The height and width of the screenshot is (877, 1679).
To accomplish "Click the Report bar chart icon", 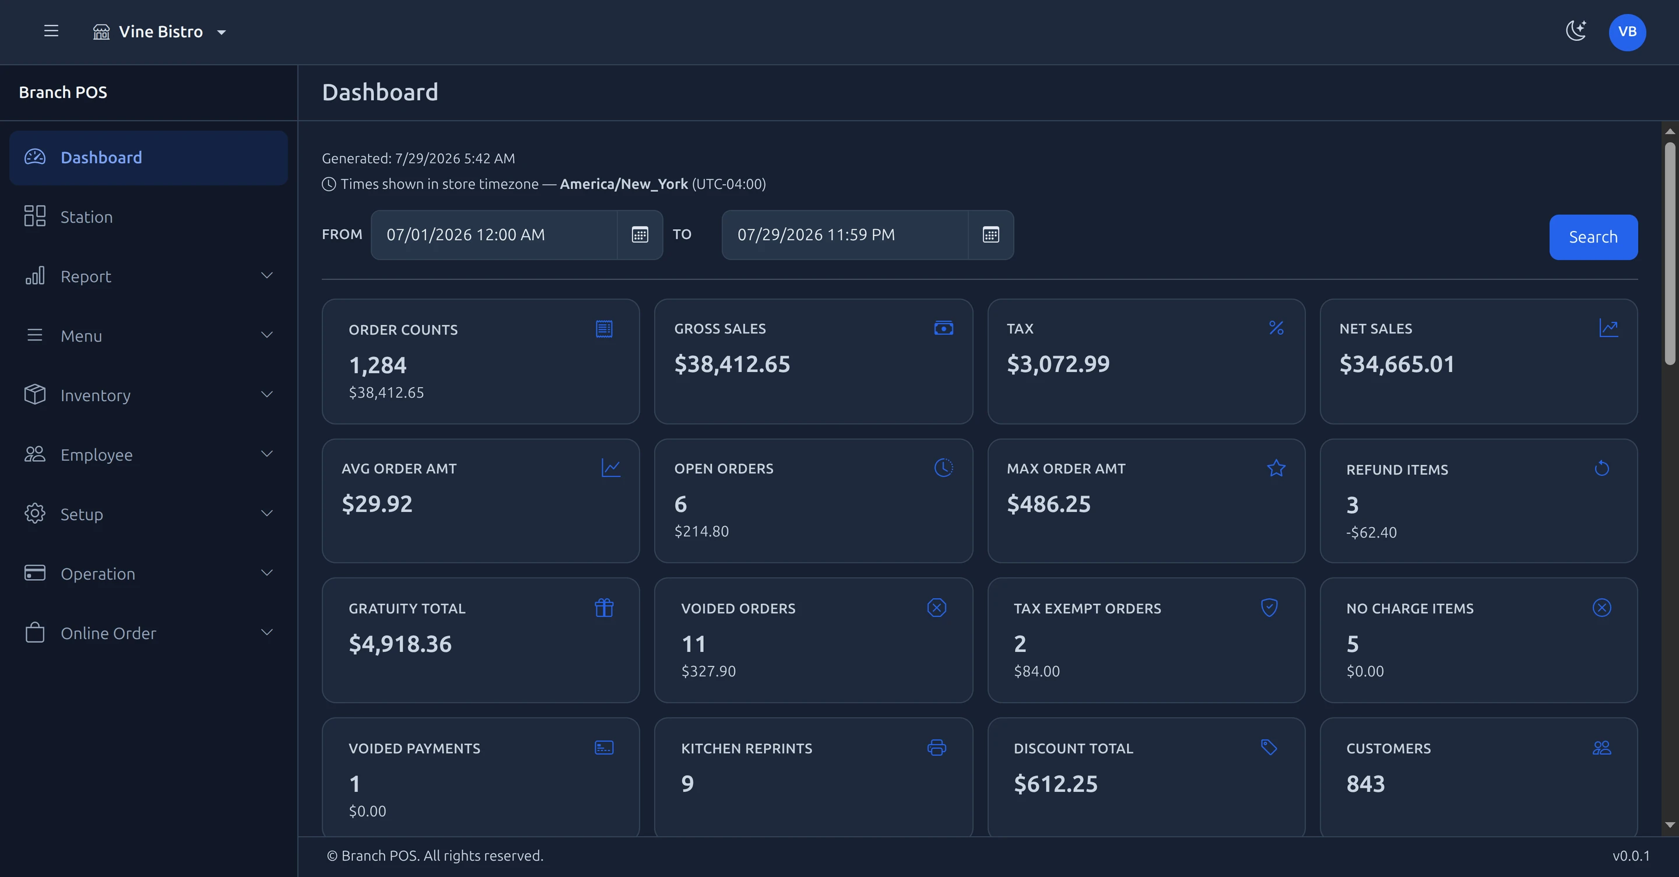I will pyautogui.click(x=34, y=276).
